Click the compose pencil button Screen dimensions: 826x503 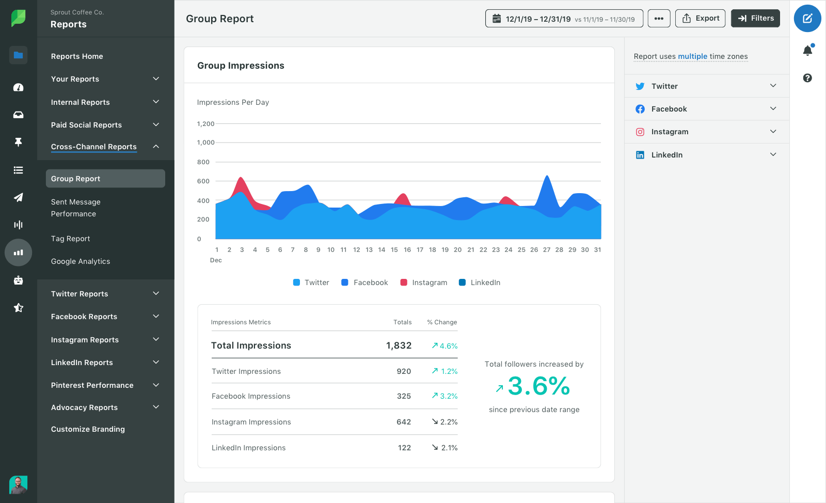coord(807,18)
